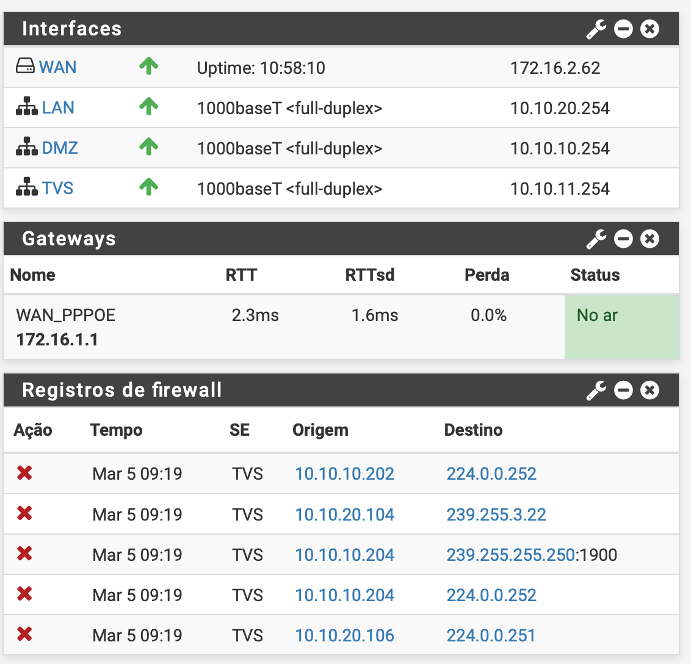
Task: Minimize the Gateways widget panel
Action: pyautogui.click(x=623, y=239)
